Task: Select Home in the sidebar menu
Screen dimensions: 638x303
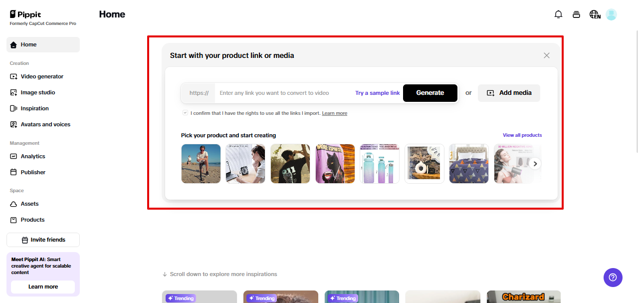Action: [29, 44]
